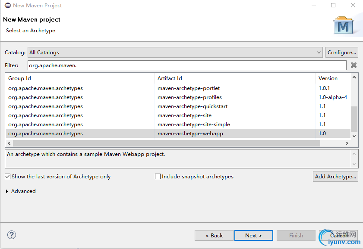The height and width of the screenshot is (249, 363).
Task: Close the New Maven Project dialog
Action: [353, 5]
